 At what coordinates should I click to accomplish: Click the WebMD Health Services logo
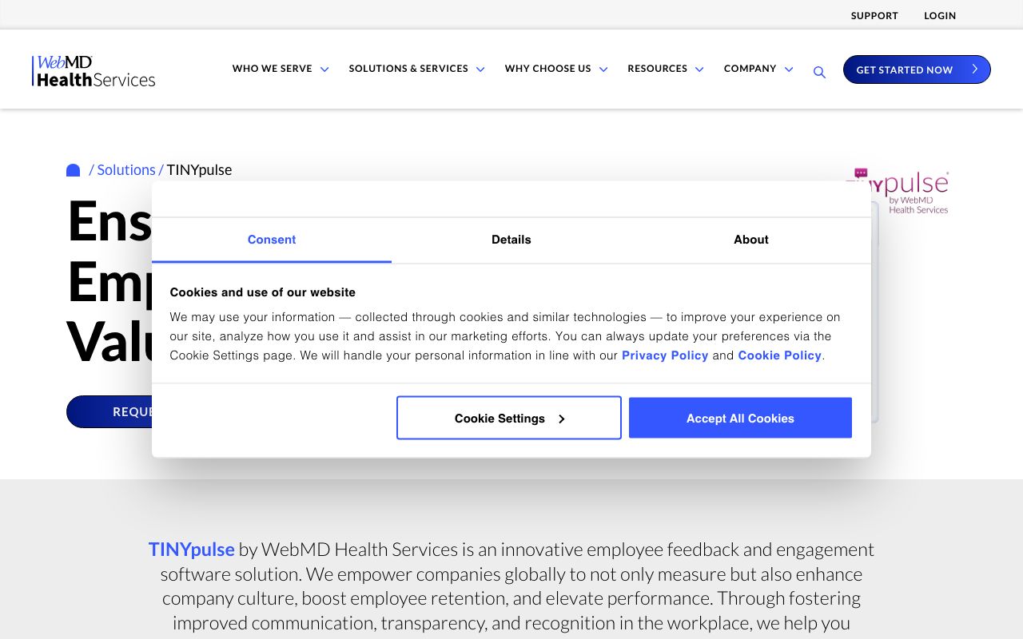pos(94,71)
